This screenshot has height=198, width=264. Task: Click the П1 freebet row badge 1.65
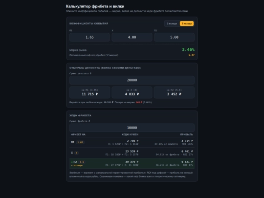(80, 142)
